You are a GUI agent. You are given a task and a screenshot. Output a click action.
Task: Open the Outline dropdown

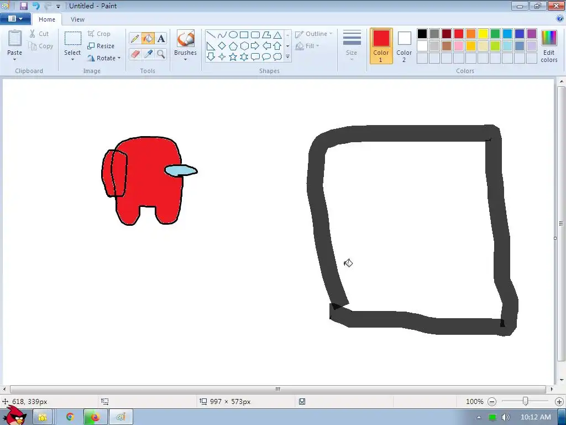[x=314, y=34]
